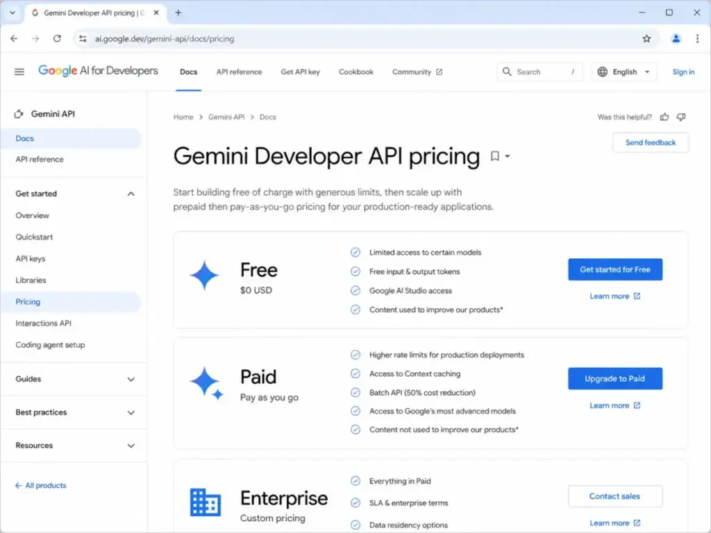Open the tab search dropdown arrow
Viewport: 711px width, 533px height.
[x=12, y=12]
